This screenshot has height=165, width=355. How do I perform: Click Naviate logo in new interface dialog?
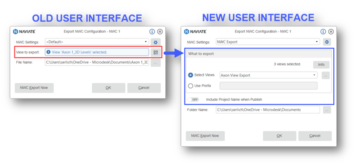[195, 31]
